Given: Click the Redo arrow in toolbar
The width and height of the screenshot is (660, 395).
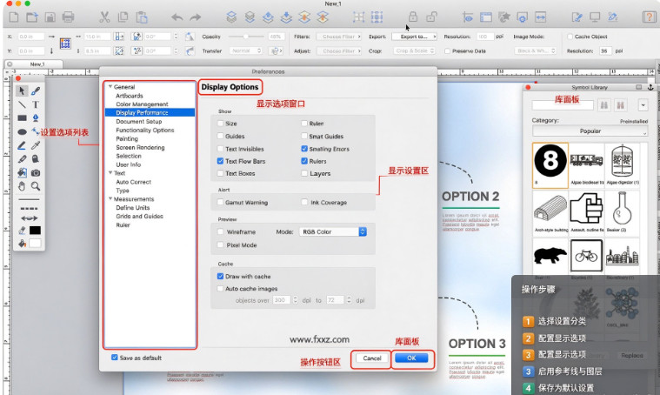Looking at the screenshot, I should click(x=196, y=17).
